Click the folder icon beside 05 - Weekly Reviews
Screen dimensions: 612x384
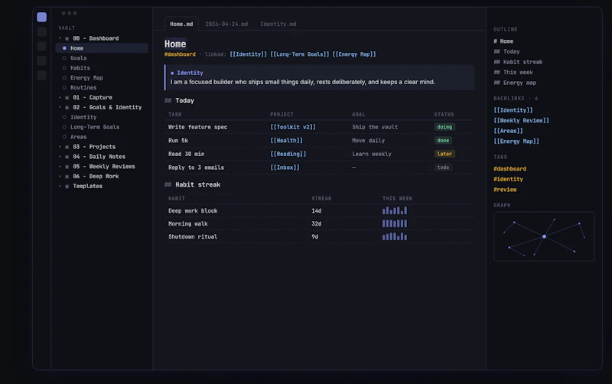tap(67, 167)
